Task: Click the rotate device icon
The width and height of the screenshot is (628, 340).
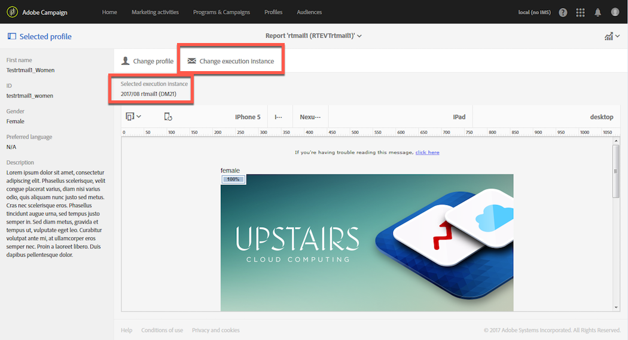Action: (168, 117)
